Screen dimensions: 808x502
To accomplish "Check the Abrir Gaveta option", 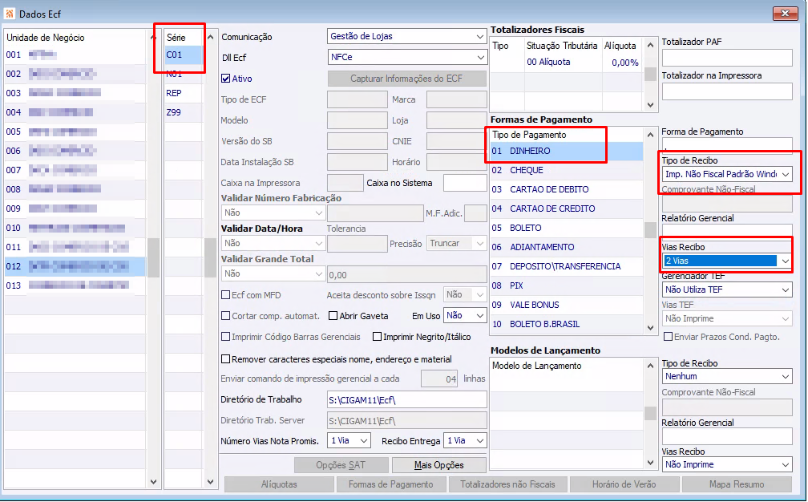I will [x=333, y=316].
